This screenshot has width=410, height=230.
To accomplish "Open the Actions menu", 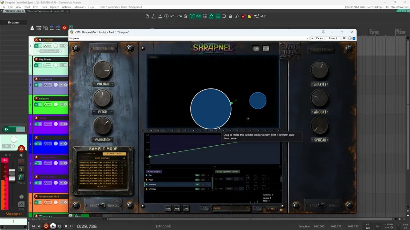I will click(66, 7).
